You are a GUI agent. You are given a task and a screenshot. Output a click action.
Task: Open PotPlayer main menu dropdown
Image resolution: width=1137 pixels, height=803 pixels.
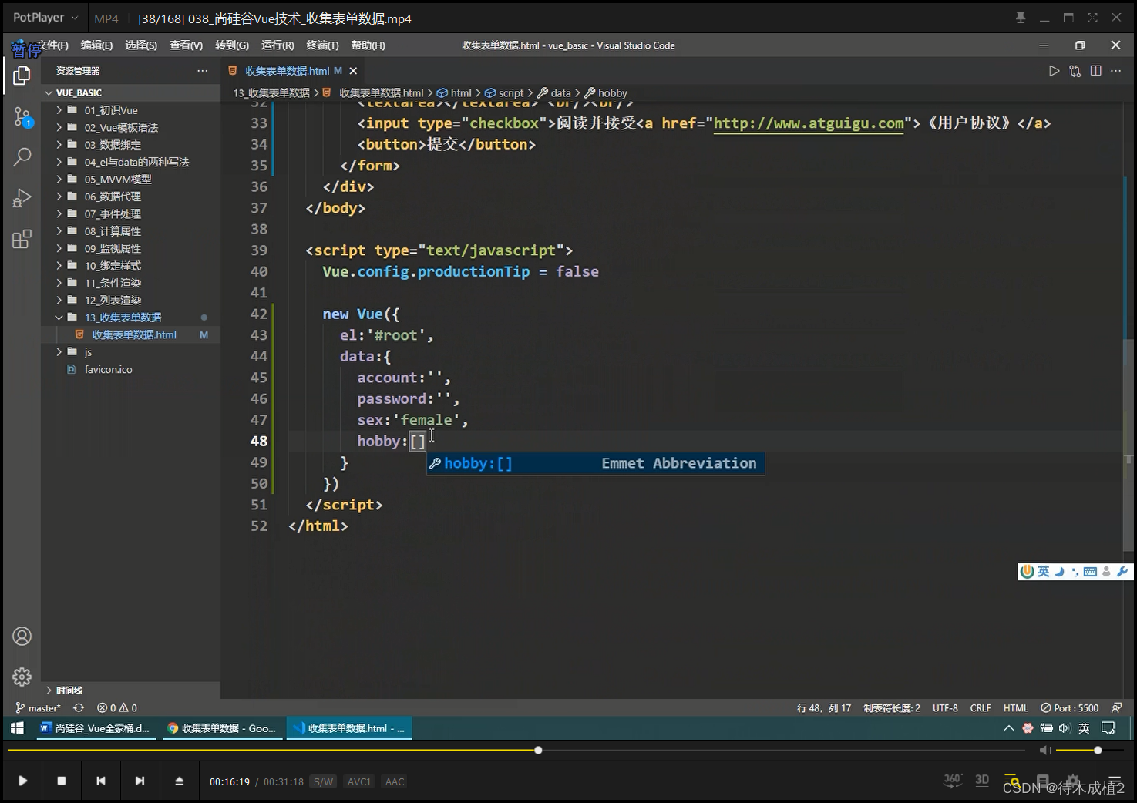pyautogui.click(x=45, y=17)
